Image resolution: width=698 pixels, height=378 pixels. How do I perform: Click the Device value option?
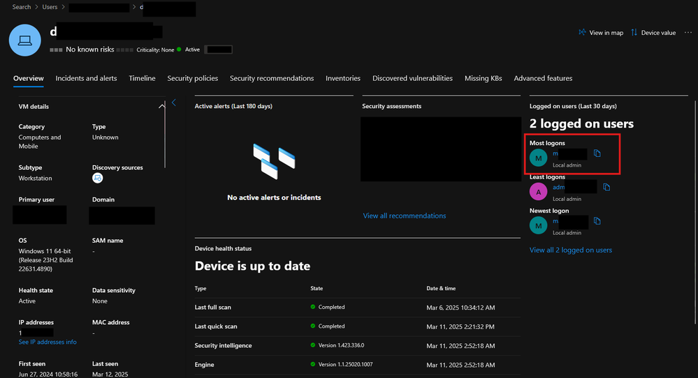click(x=653, y=32)
